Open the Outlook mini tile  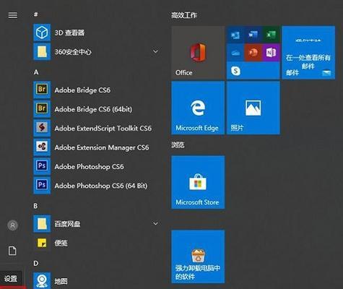235,35
